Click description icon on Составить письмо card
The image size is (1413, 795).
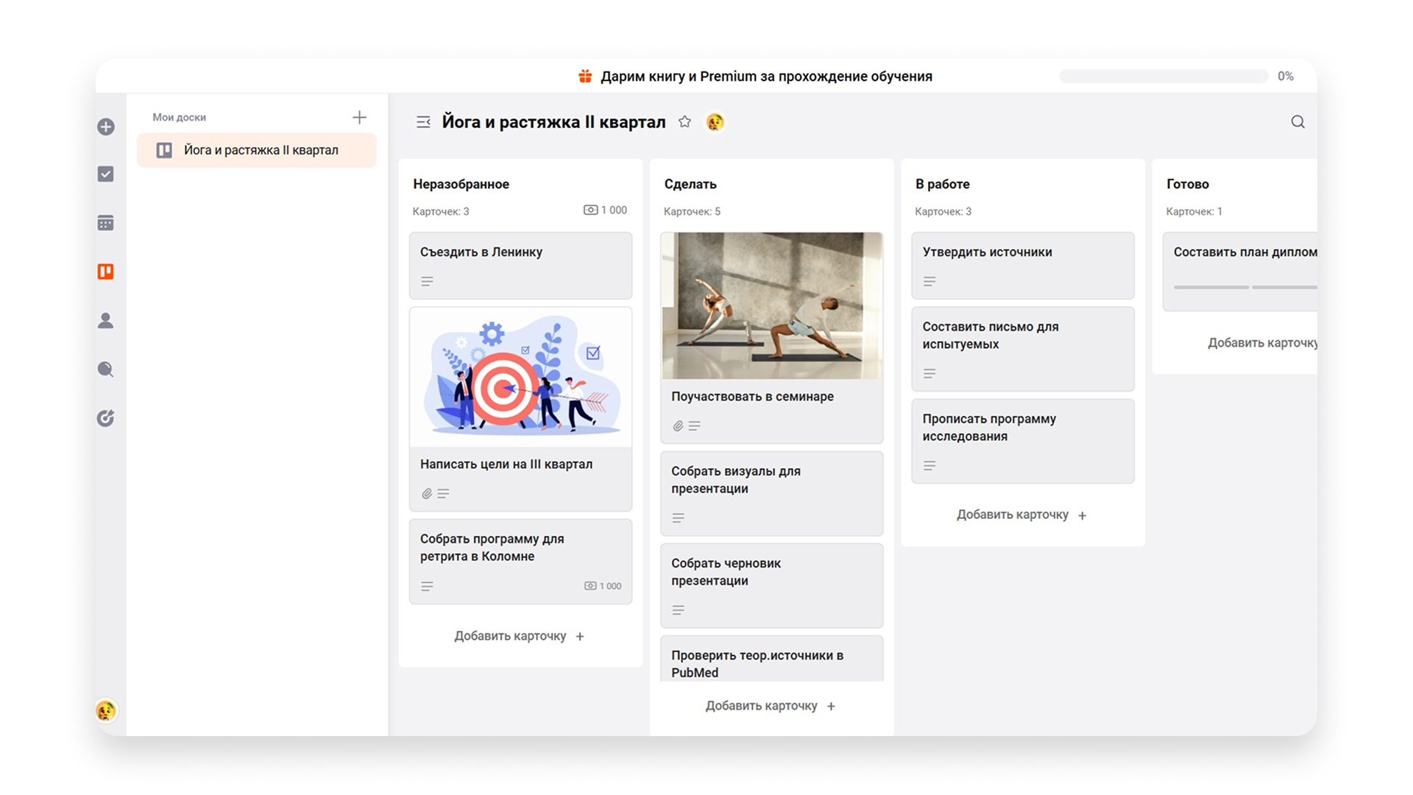pyautogui.click(x=929, y=374)
